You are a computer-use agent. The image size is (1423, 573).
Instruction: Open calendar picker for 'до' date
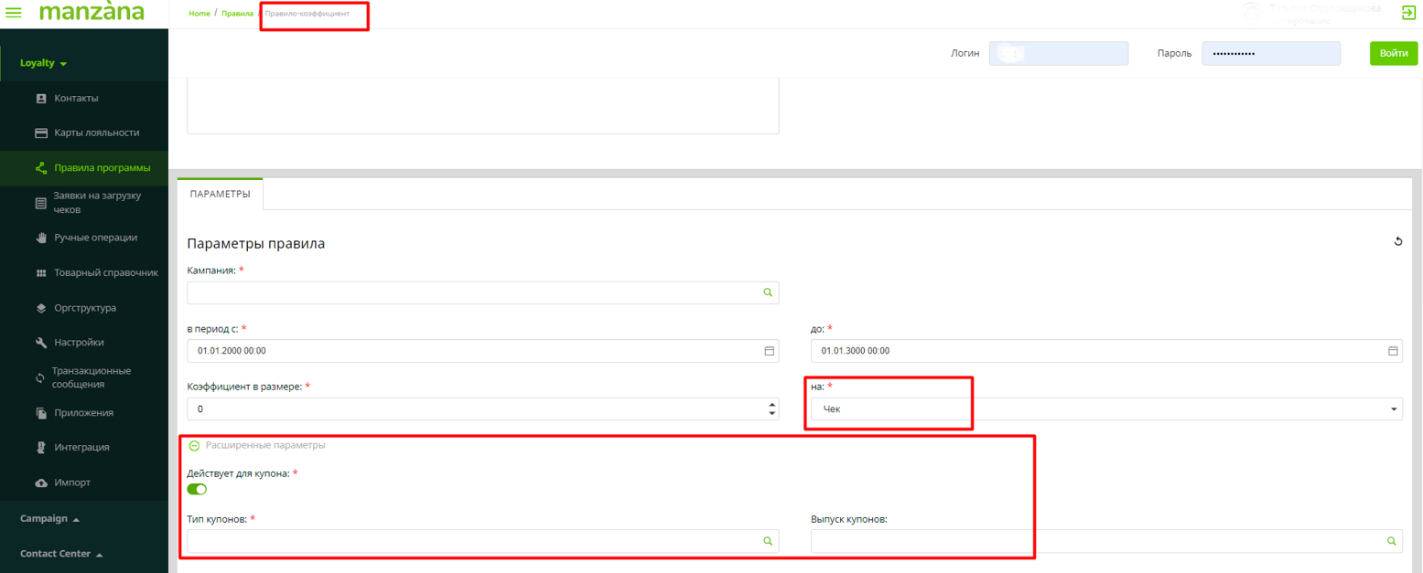pyautogui.click(x=1393, y=351)
